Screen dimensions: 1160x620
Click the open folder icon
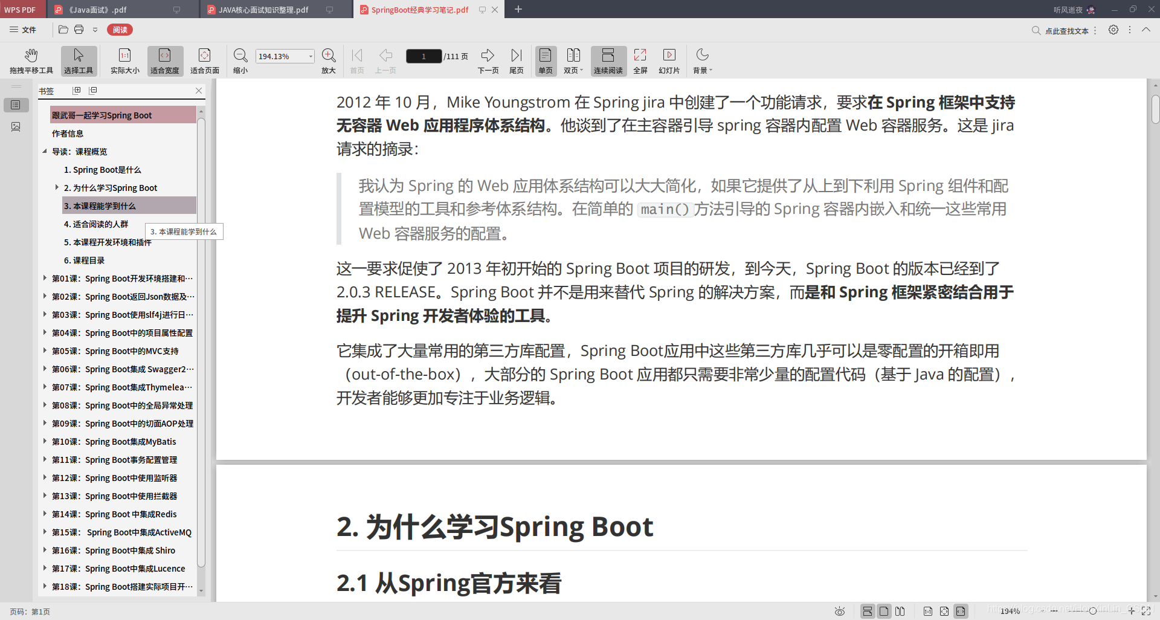[x=63, y=30]
